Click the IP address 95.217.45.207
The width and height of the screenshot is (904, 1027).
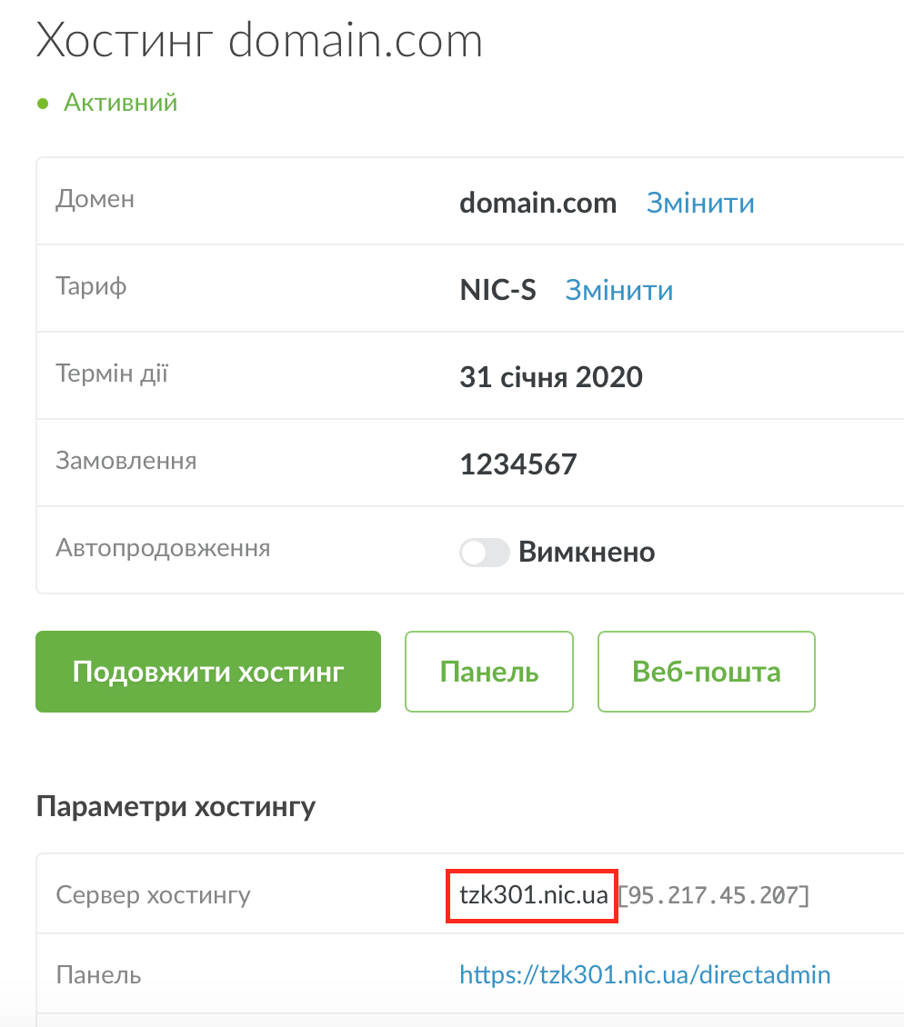point(714,895)
